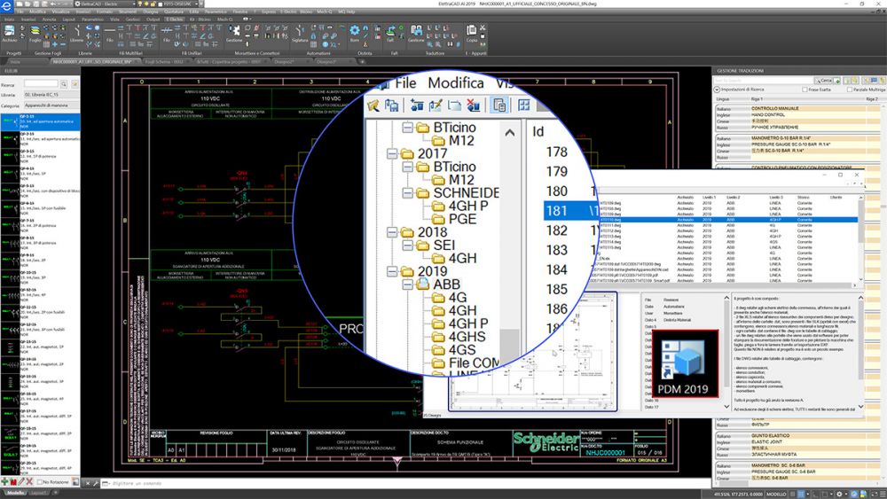Expand Impostazioni di Ricerca settings
The width and height of the screenshot is (887, 499).
[717, 90]
